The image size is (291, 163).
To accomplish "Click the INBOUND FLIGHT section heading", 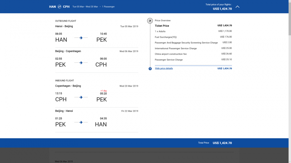I will (65, 81).
